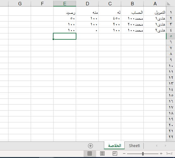The width and height of the screenshot is (175, 158).
Task: Select the cell containing ٤٥٠
Action: coord(110,18)
